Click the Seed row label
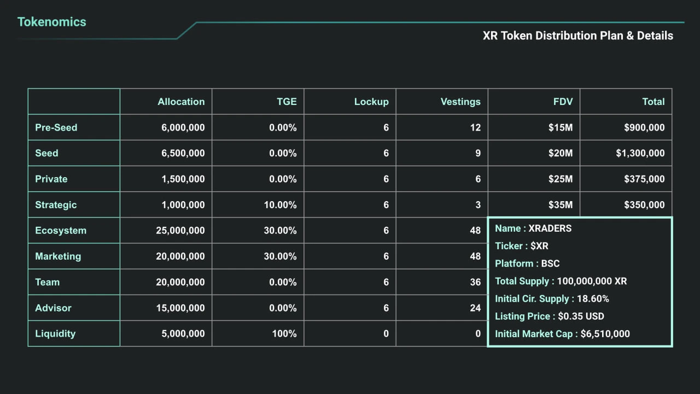This screenshot has height=394, width=700. 46,153
